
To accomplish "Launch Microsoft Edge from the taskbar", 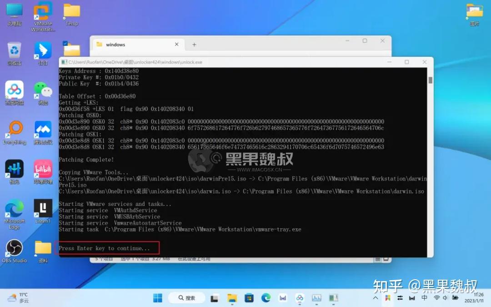I will [x=266, y=298].
